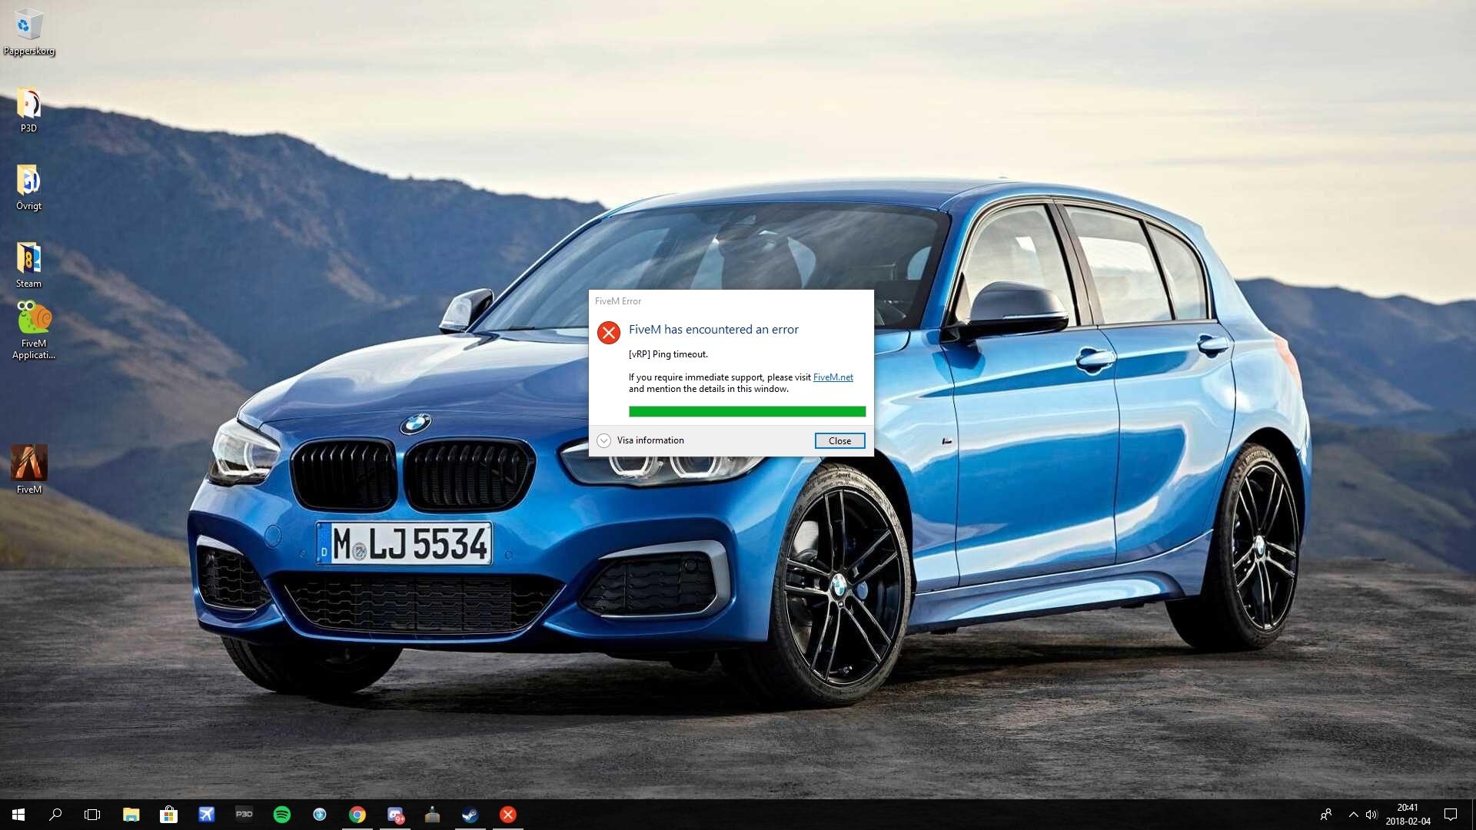Screen dimensions: 1476x830
Task: Select the FiveM desktop shortcut
Action: 28,463
